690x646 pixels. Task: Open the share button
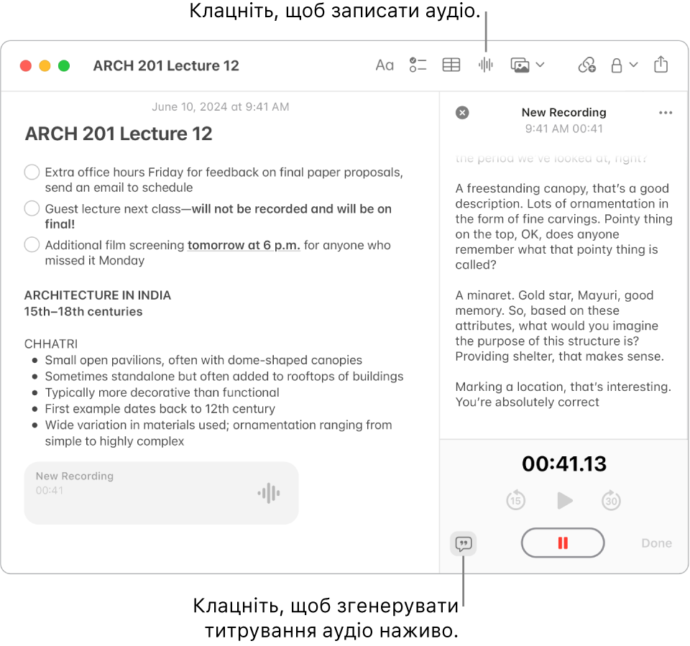[661, 65]
